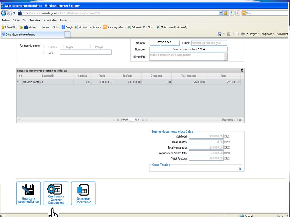The image size is (290, 217).
Task: Click the Total Factura field
Action: [206, 158]
